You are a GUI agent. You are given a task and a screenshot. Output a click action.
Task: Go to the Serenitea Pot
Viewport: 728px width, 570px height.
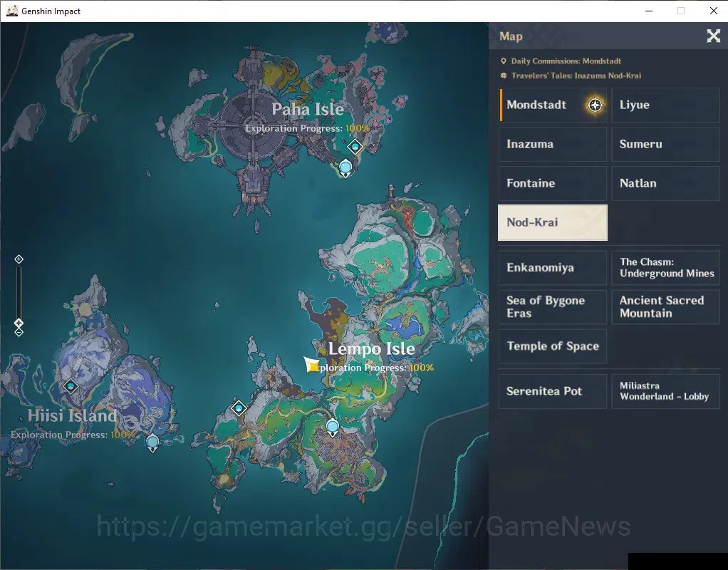point(553,392)
